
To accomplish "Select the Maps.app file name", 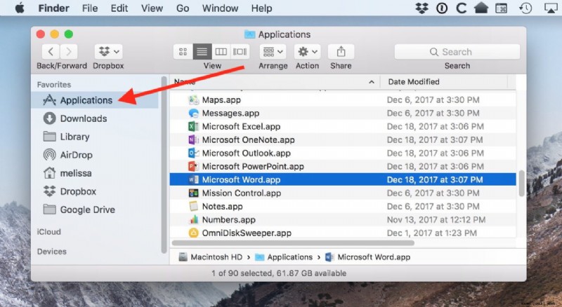I will (221, 100).
